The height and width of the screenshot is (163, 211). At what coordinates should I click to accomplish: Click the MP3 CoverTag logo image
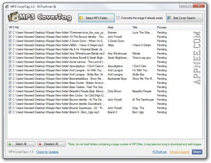[40, 17]
